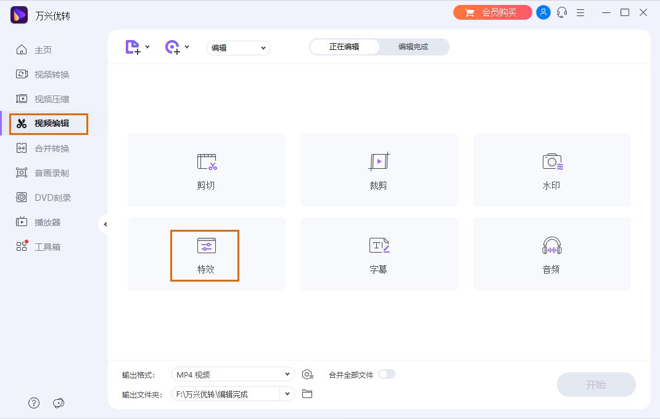The height and width of the screenshot is (419, 660).
Task: Open the 编辑 mode dropdown
Action: tap(238, 47)
